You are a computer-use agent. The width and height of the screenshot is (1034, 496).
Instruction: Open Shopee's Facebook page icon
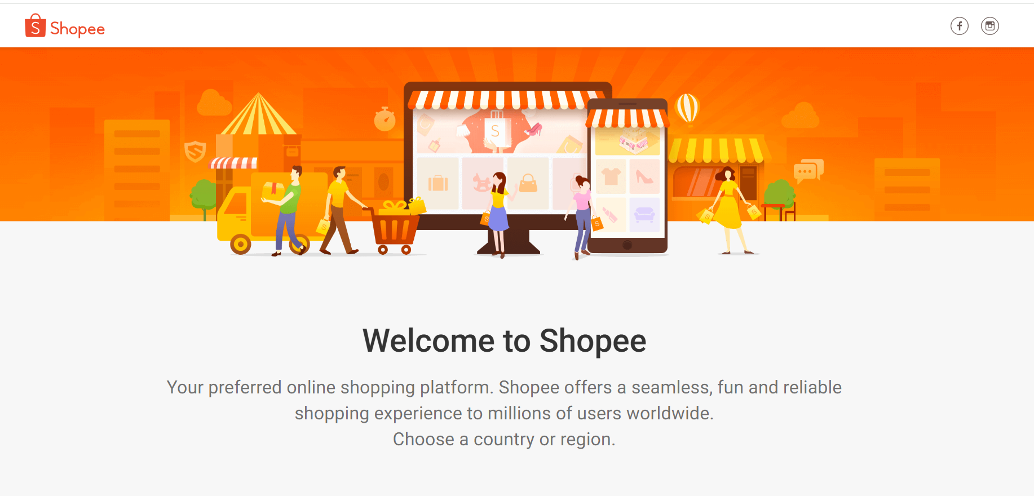point(959,26)
